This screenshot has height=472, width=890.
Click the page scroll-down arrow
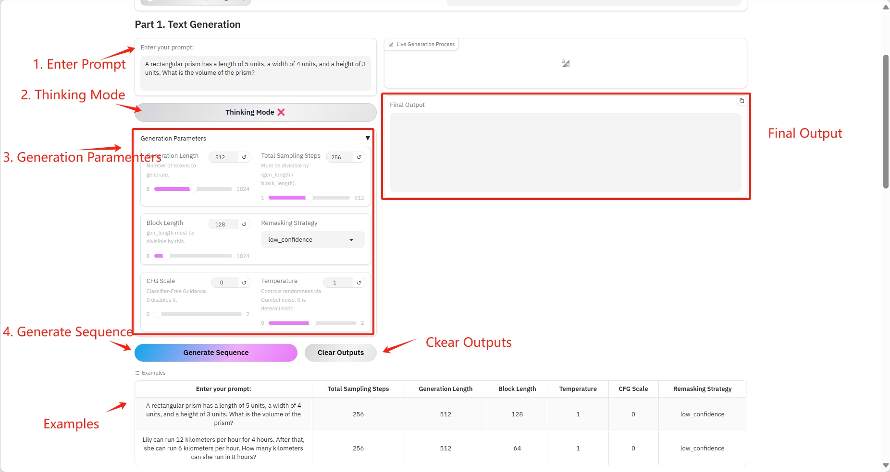click(886, 465)
